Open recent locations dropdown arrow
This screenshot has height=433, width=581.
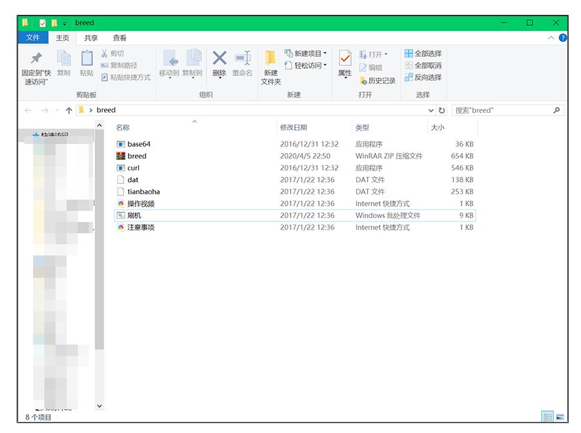tap(57, 110)
